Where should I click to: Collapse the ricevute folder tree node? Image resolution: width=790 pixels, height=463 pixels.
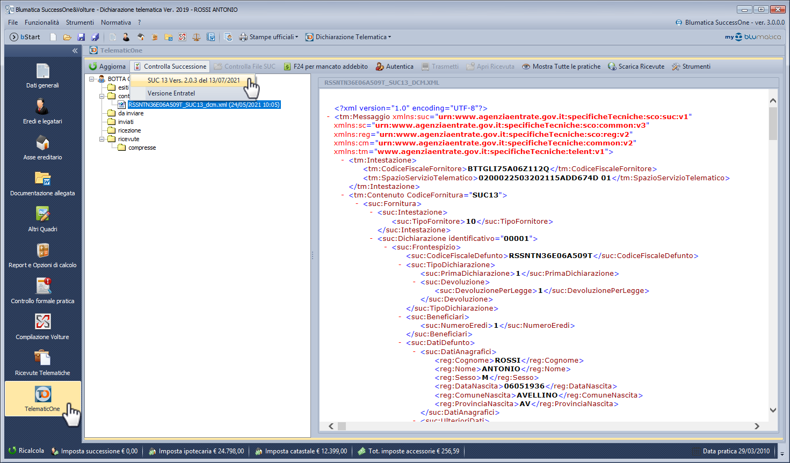102,139
